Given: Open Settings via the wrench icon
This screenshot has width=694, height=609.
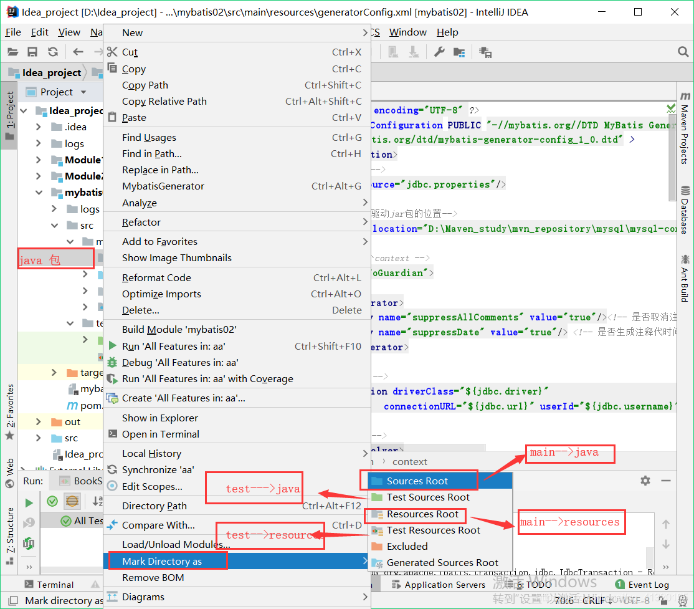Looking at the screenshot, I should tap(439, 52).
